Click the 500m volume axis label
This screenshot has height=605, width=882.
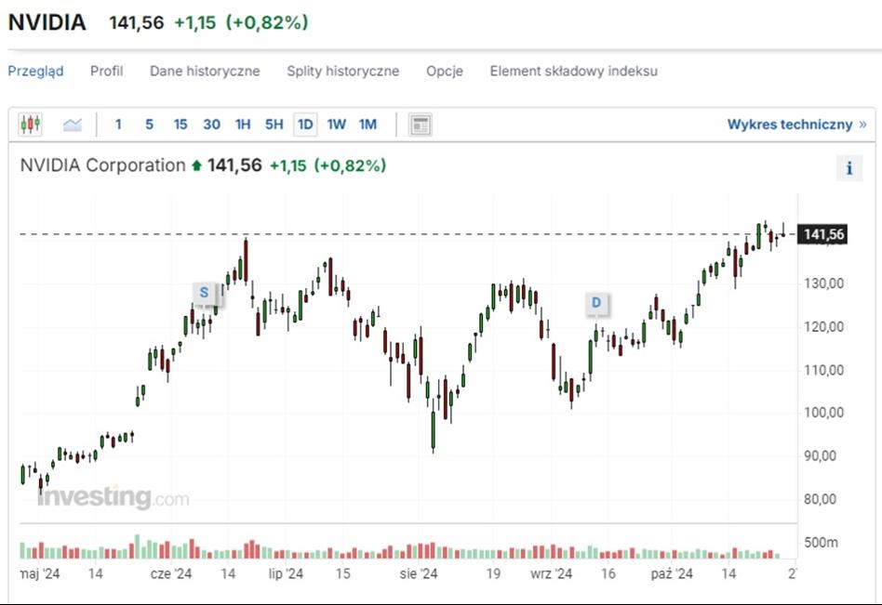coord(821,542)
